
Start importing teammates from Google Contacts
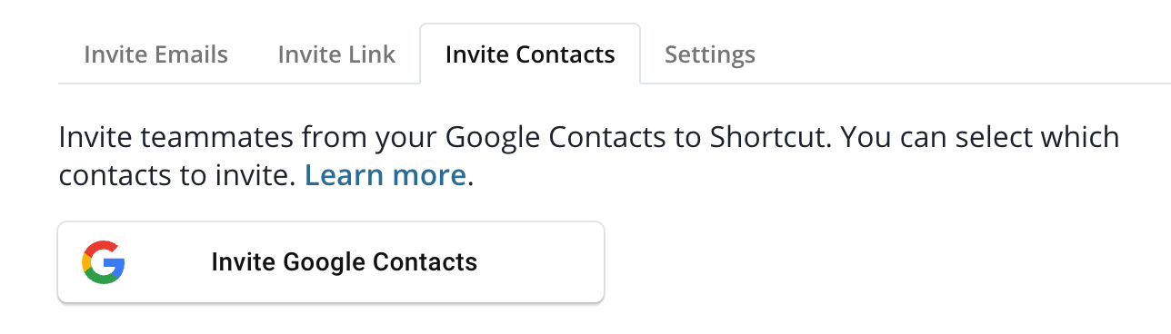pyautogui.click(x=331, y=262)
